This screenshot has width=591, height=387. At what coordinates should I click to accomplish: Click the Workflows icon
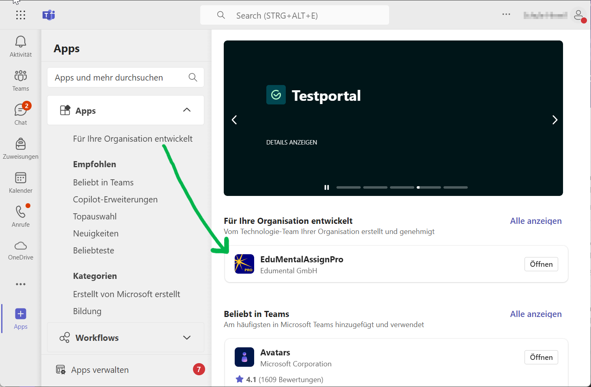point(64,338)
